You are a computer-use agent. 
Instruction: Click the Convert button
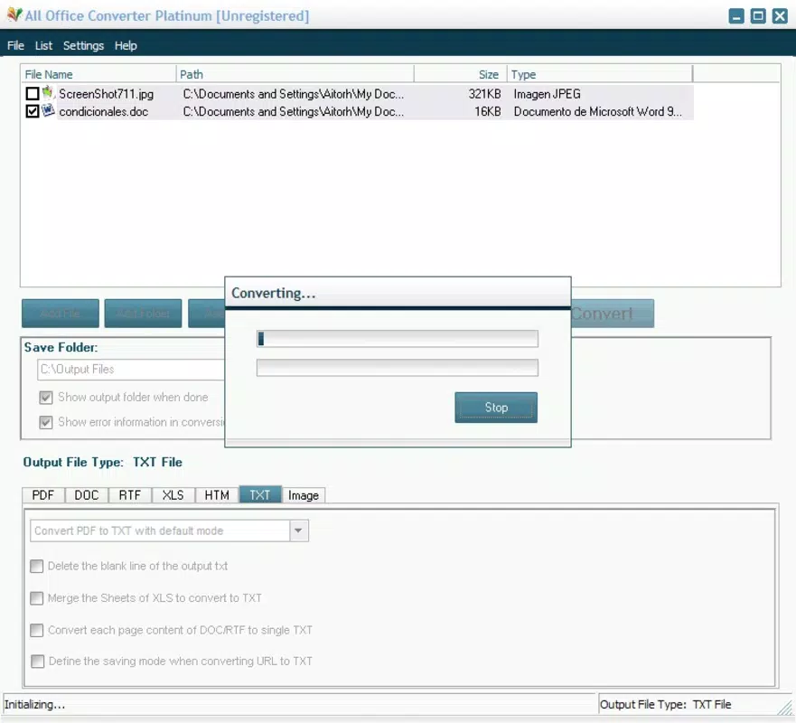[613, 314]
